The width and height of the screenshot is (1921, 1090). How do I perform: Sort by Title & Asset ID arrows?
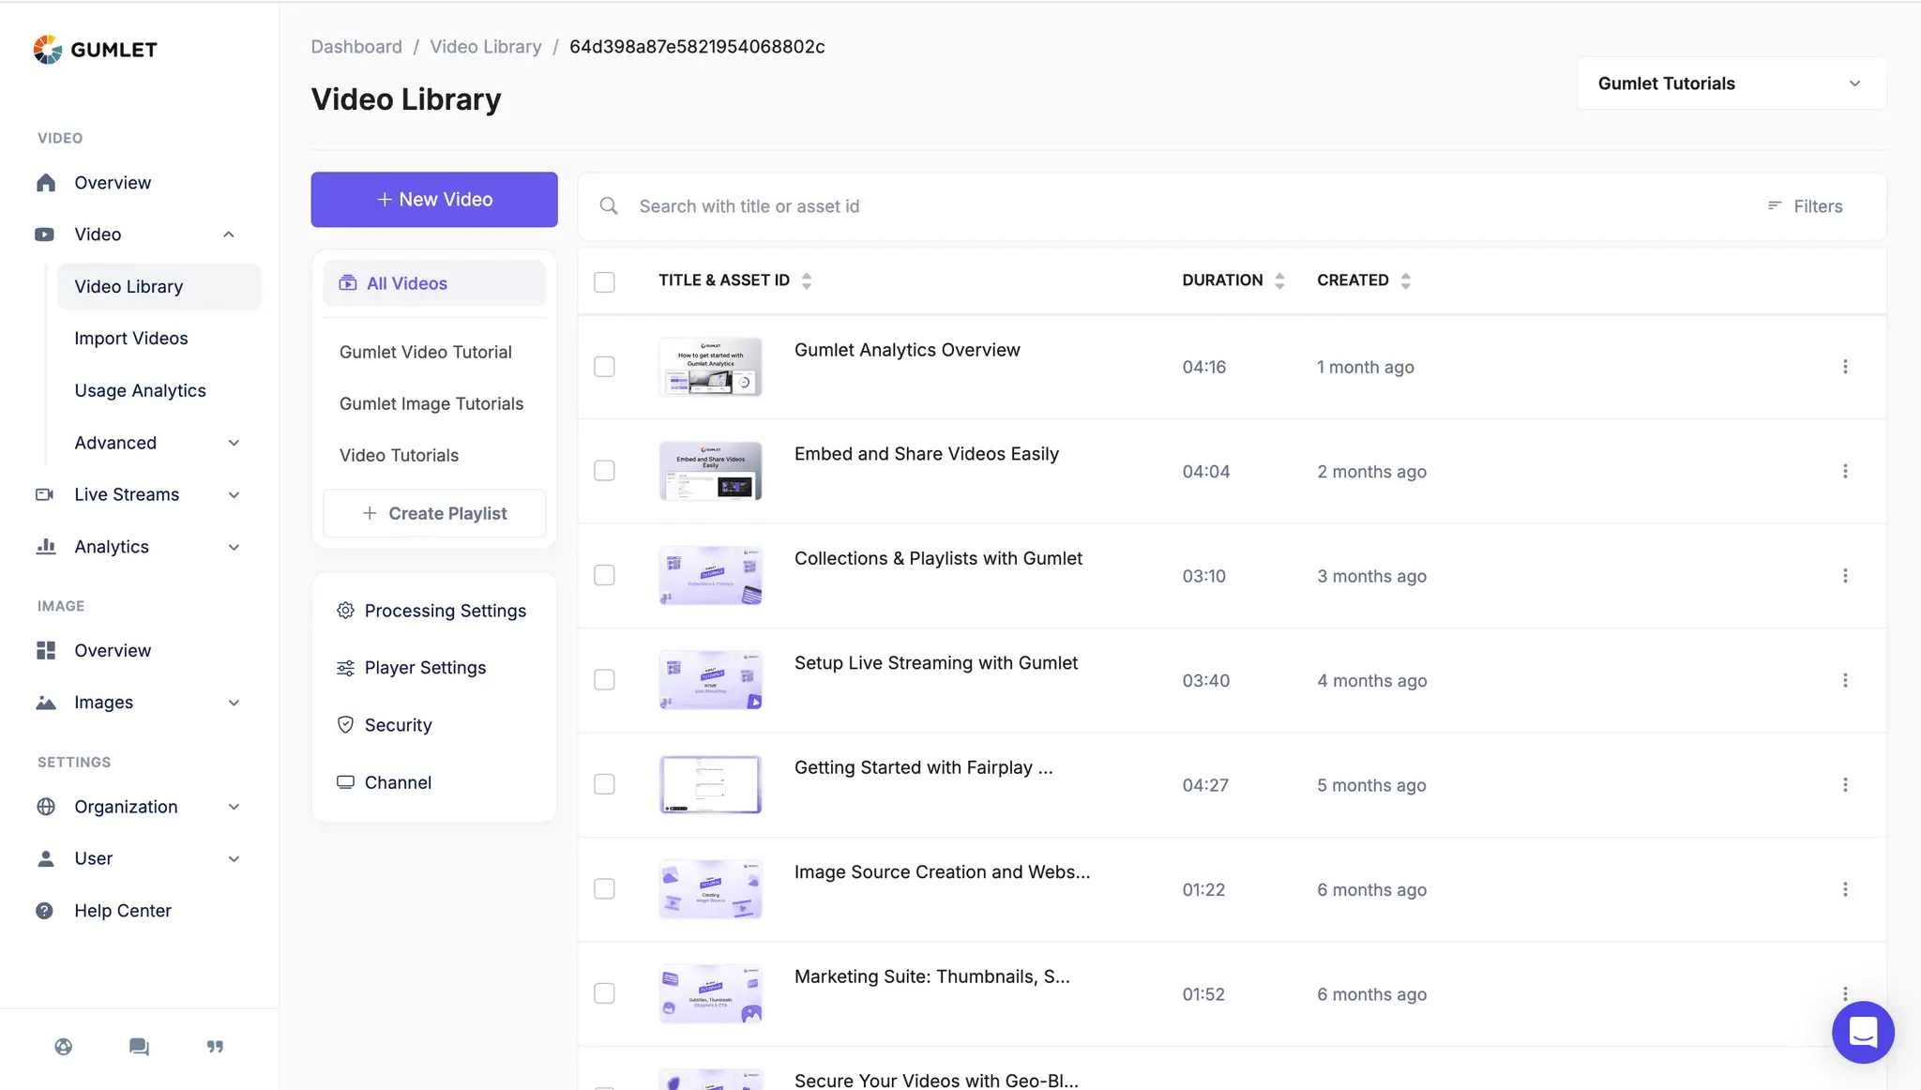[807, 280]
